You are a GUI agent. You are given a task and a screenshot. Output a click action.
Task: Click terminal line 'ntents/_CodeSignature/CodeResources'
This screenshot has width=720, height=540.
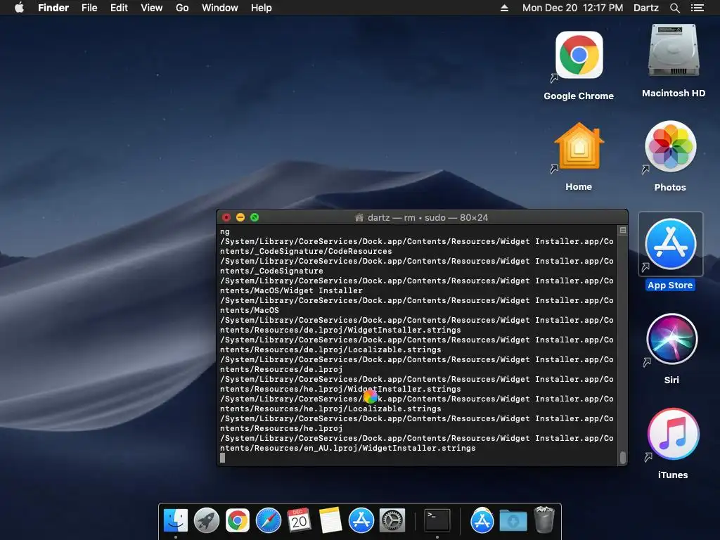click(x=306, y=251)
